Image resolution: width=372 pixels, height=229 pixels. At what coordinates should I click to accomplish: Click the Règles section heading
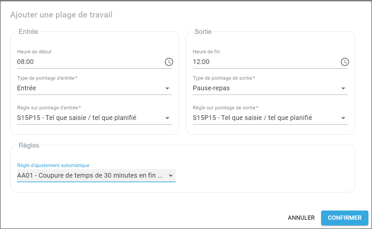point(29,145)
